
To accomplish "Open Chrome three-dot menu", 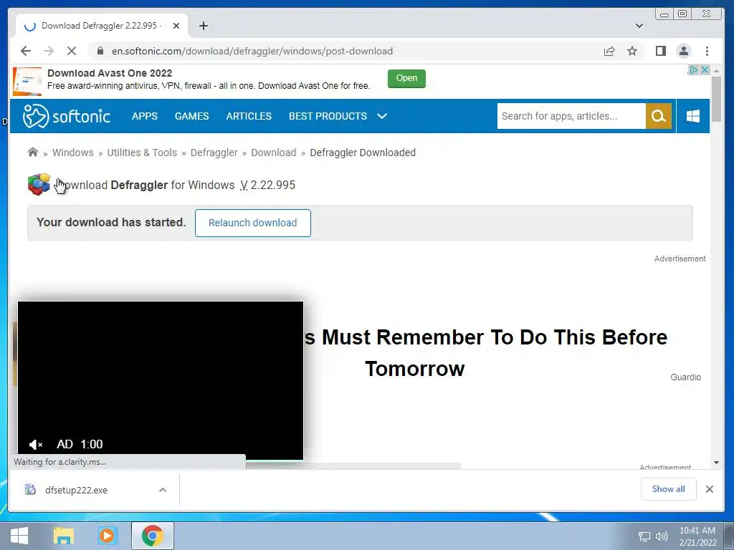I will click(x=707, y=51).
